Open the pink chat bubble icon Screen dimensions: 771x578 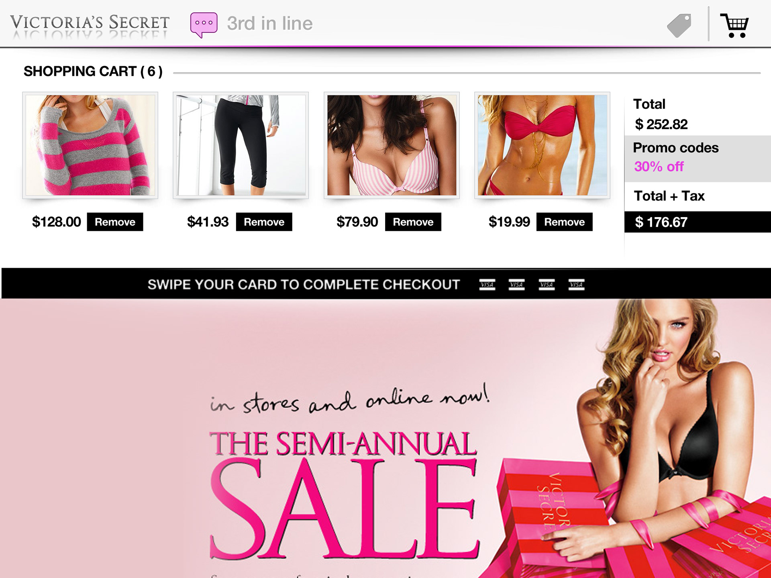[204, 25]
